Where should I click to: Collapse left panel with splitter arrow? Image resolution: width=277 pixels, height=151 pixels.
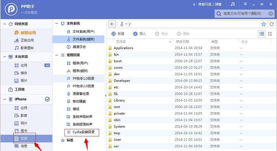[106, 96]
